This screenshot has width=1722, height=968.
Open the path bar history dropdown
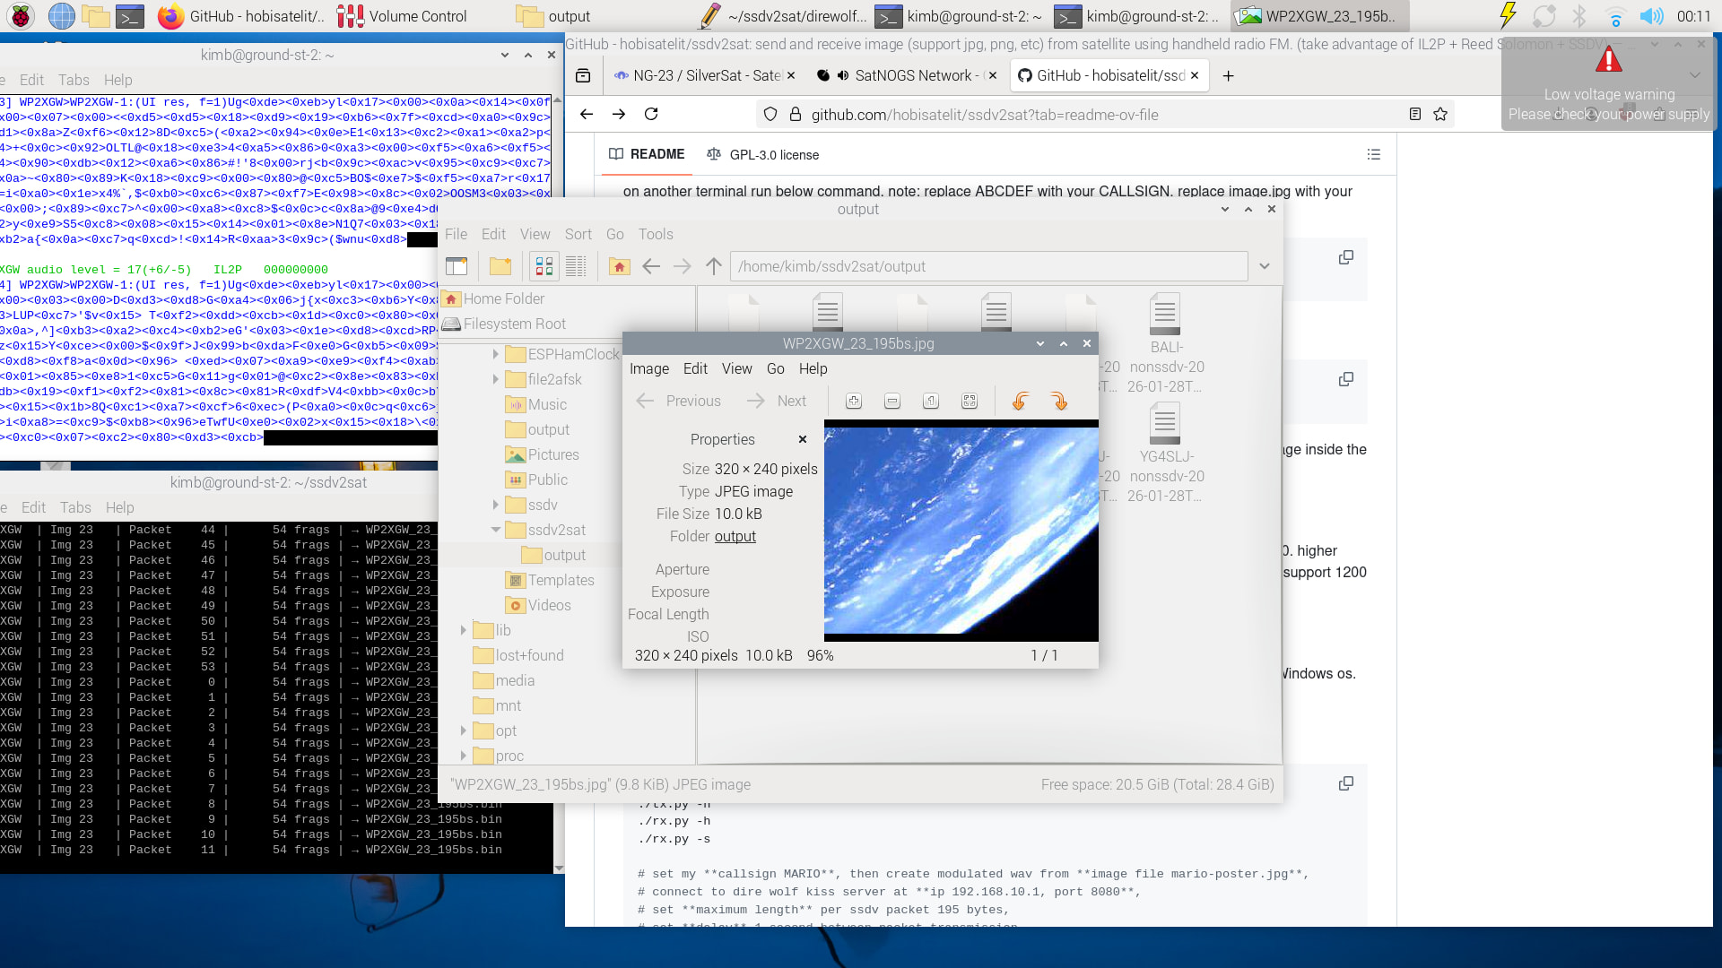pyautogui.click(x=1265, y=266)
